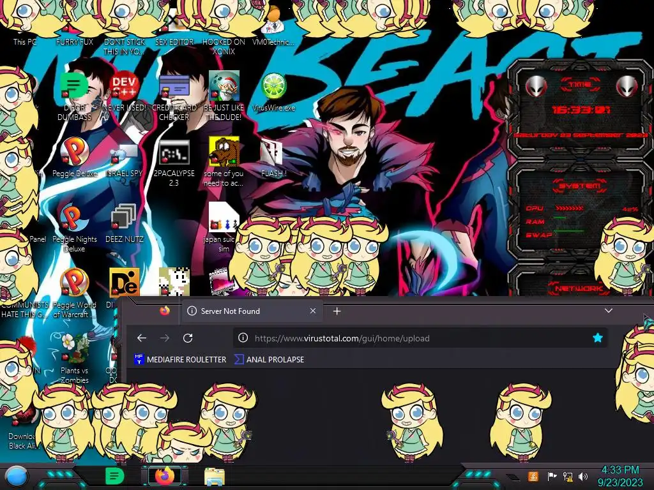Select the Server Not Found tab

tap(252, 311)
